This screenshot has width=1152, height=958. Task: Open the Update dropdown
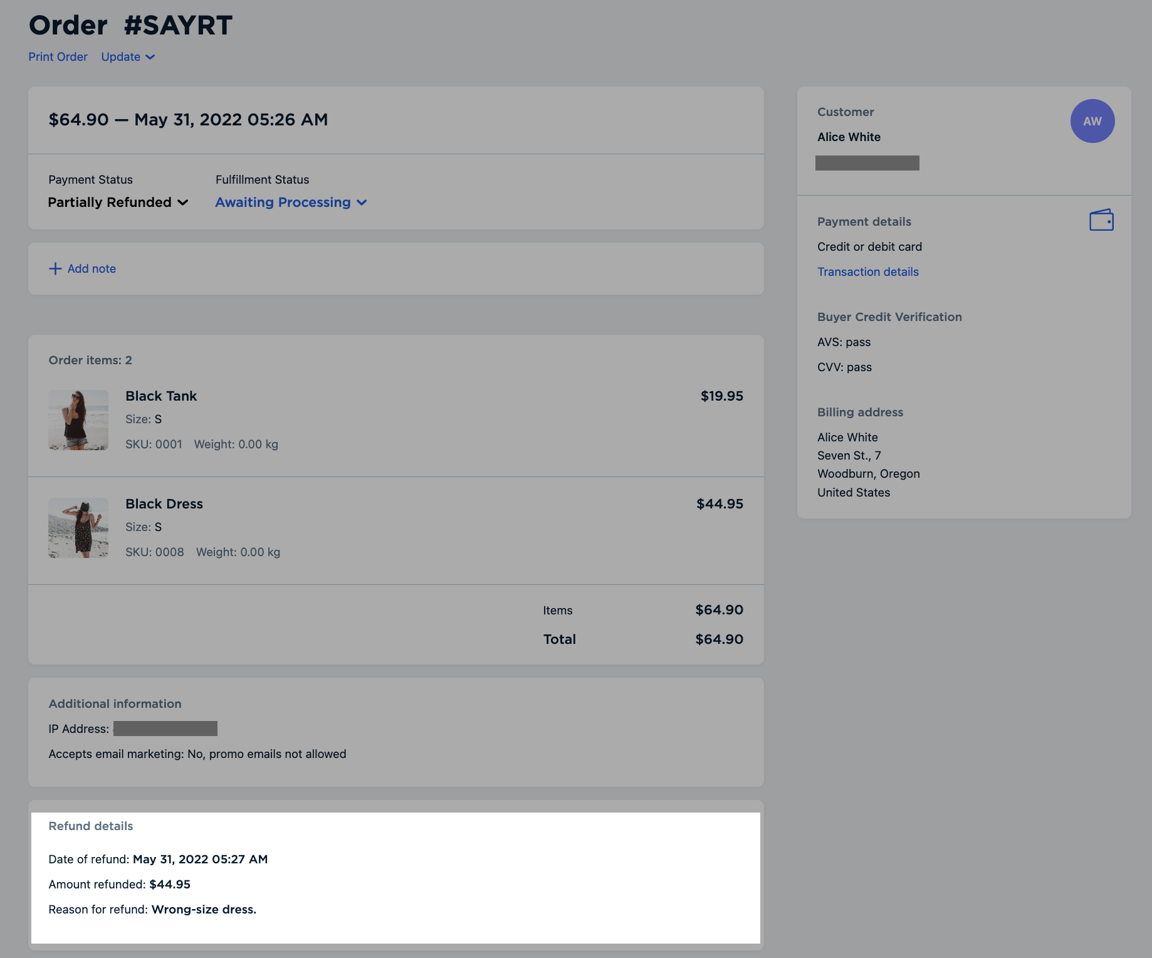point(127,56)
